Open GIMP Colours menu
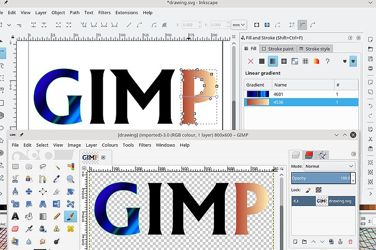The image size is (376, 250). click(110, 145)
